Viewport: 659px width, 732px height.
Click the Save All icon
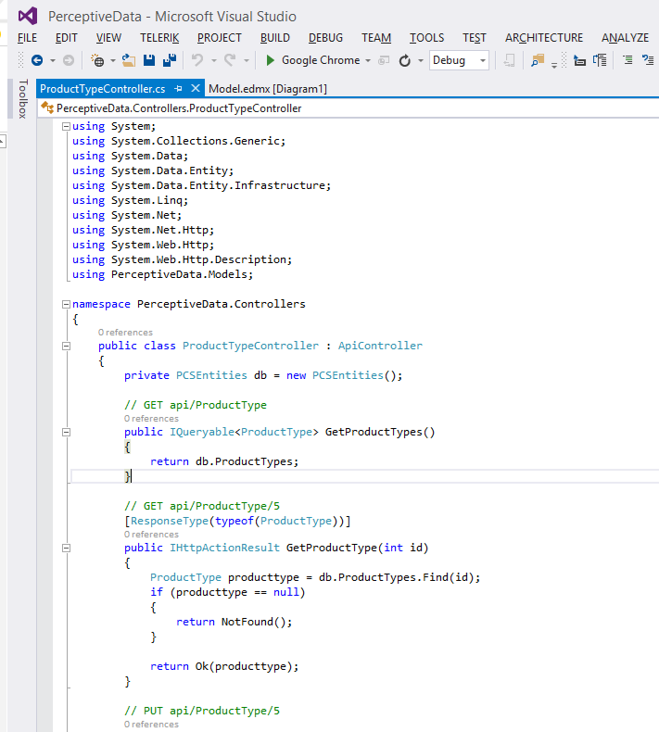pos(170,60)
